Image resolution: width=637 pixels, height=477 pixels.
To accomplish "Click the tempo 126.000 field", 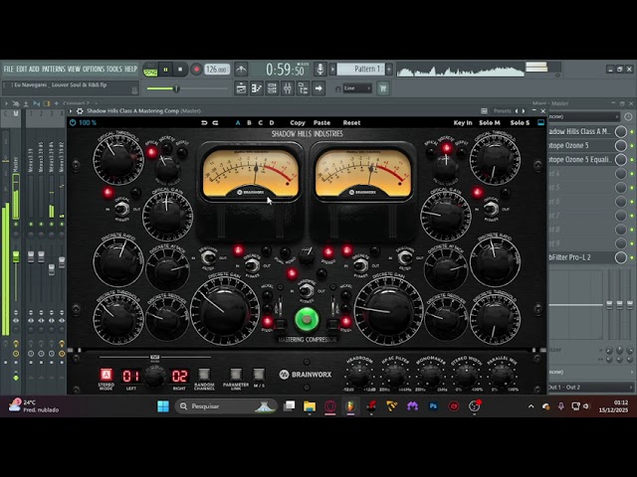I will click(x=217, y=70).
